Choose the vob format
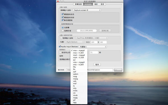The width and height of the screenshot is (168, 105). [x=79, y=81]
